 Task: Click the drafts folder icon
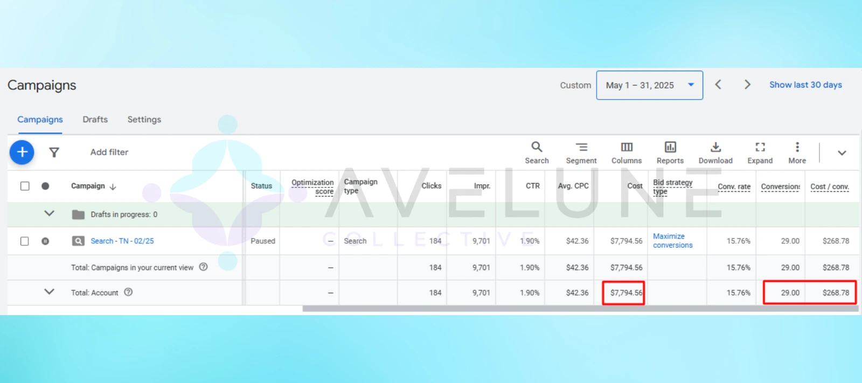78,214
